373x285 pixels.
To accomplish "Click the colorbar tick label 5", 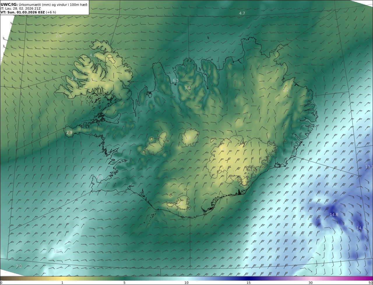I will point(124,283).
